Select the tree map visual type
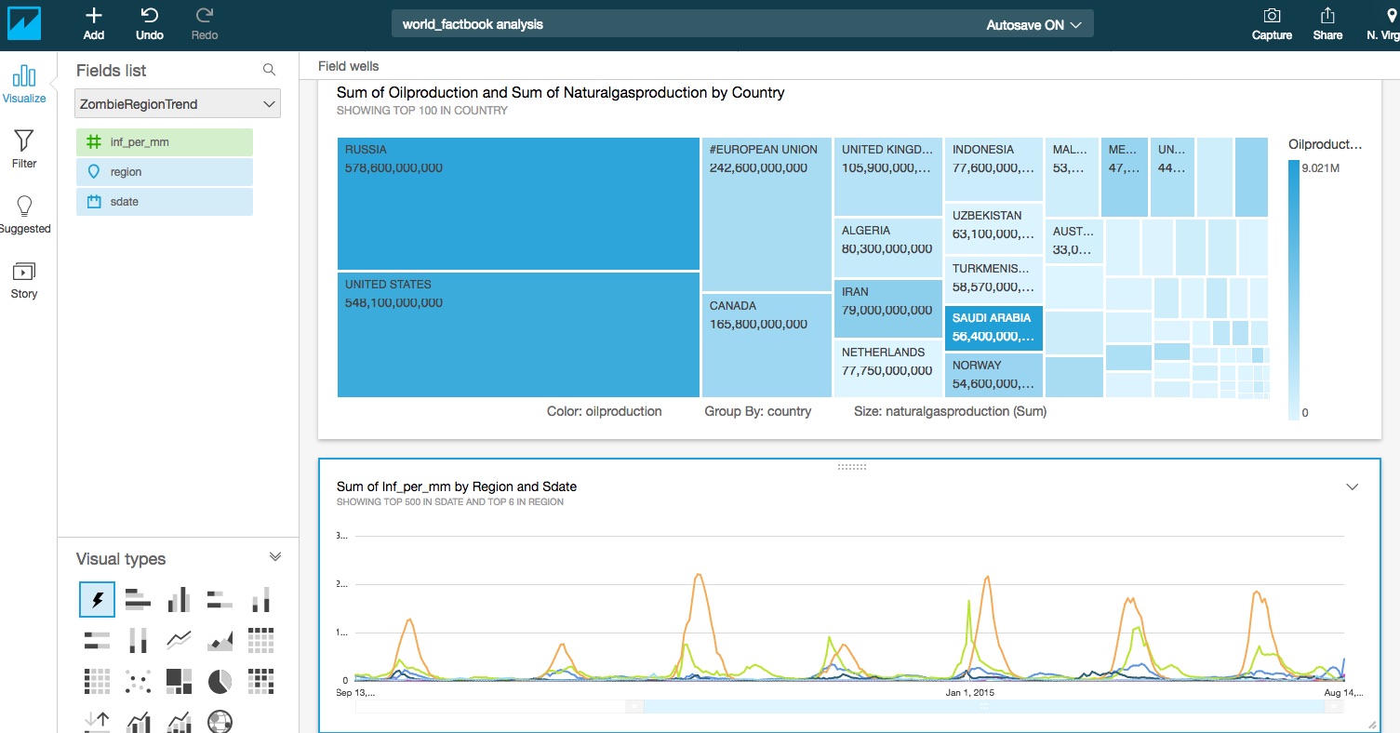The width and height of the screenshot is (1400, 733). pyautogui.click(x=179, y=681)
